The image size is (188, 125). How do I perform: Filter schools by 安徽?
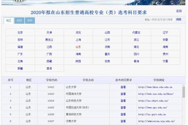point(165,40)
